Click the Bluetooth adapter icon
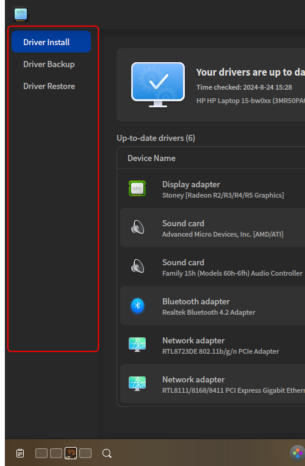Screen dimensions: 305x466 click(x=137, y=306)
